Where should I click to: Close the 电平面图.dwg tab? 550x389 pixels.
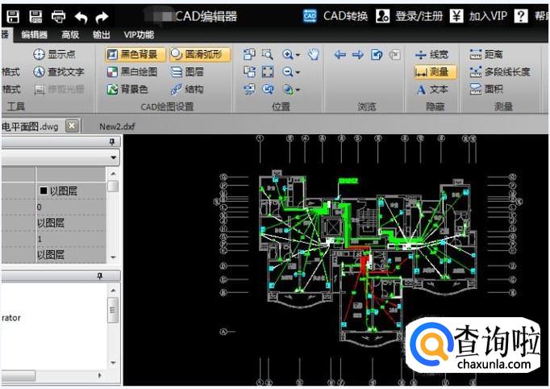(72, 125)
